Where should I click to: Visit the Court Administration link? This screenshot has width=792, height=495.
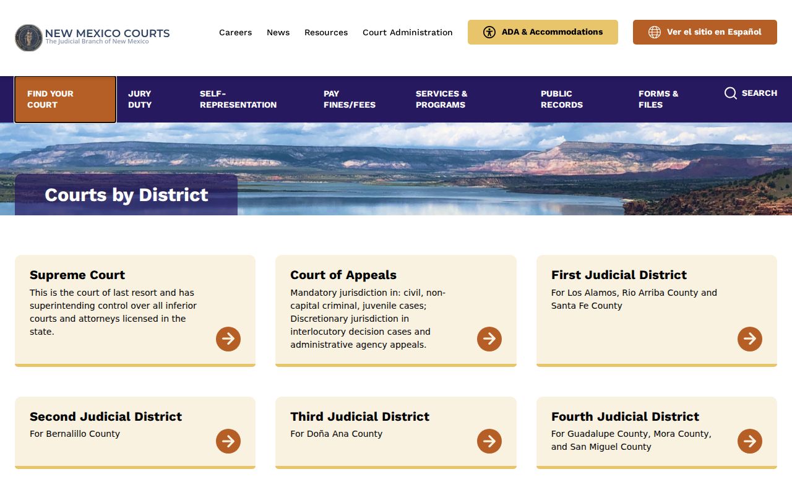[x=408, y=33]
